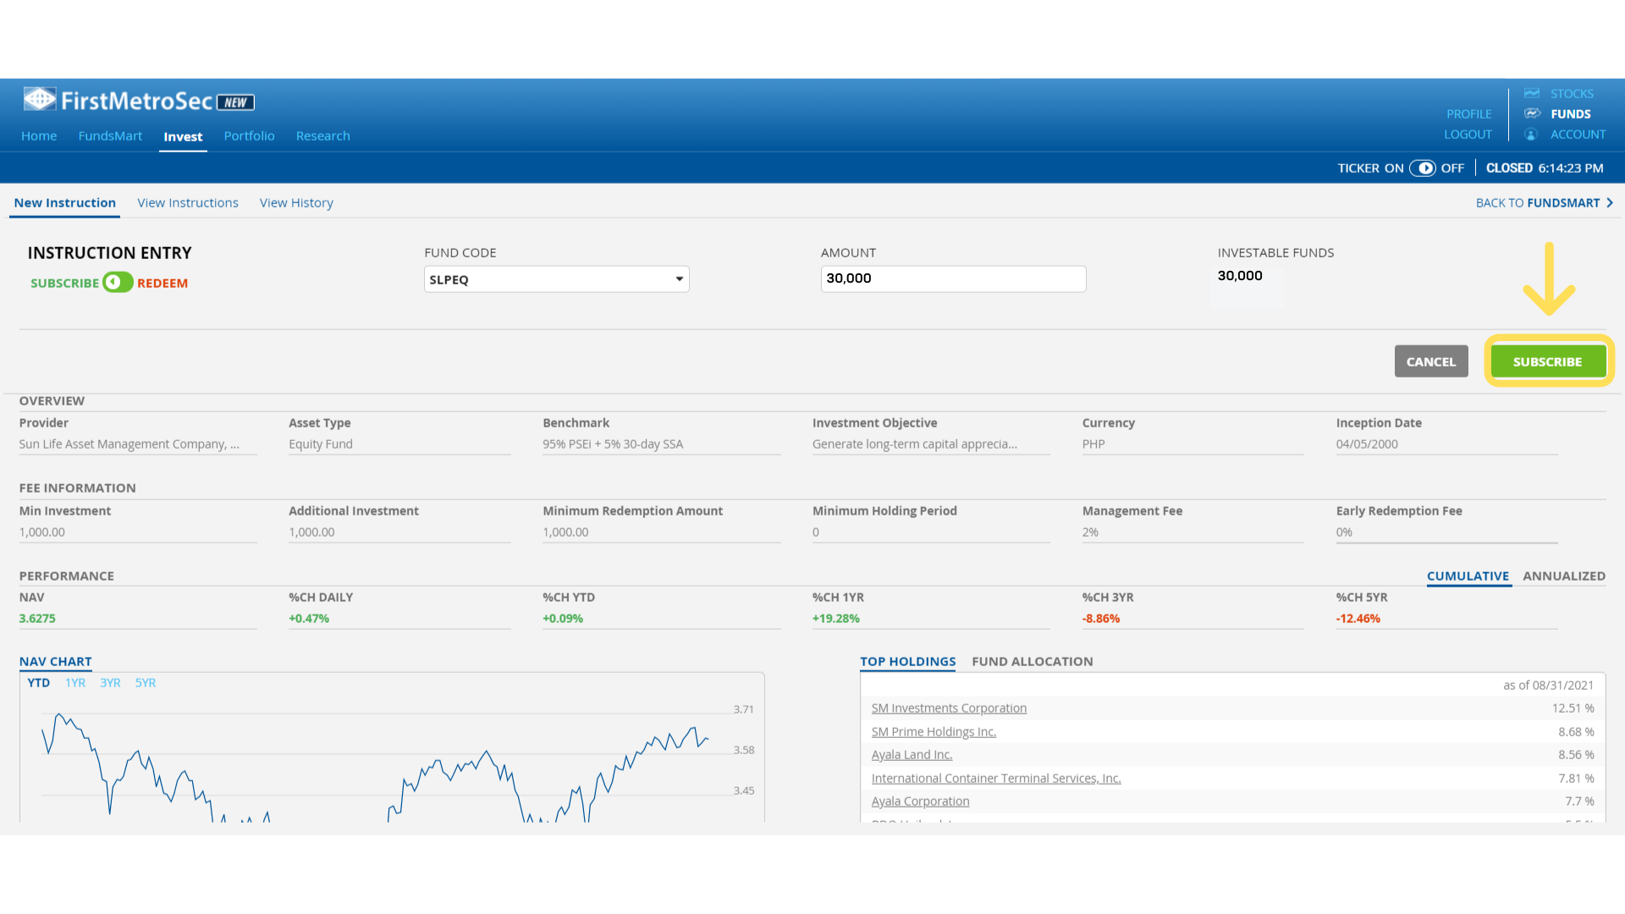1625x914 pixels.
Task: Focus the Amount input field
Action: tap(953, 278)
